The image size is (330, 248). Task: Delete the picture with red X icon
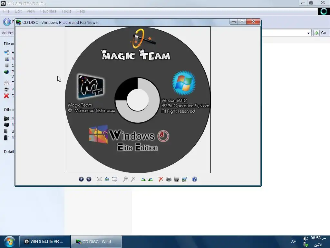[x=161, y=179]
